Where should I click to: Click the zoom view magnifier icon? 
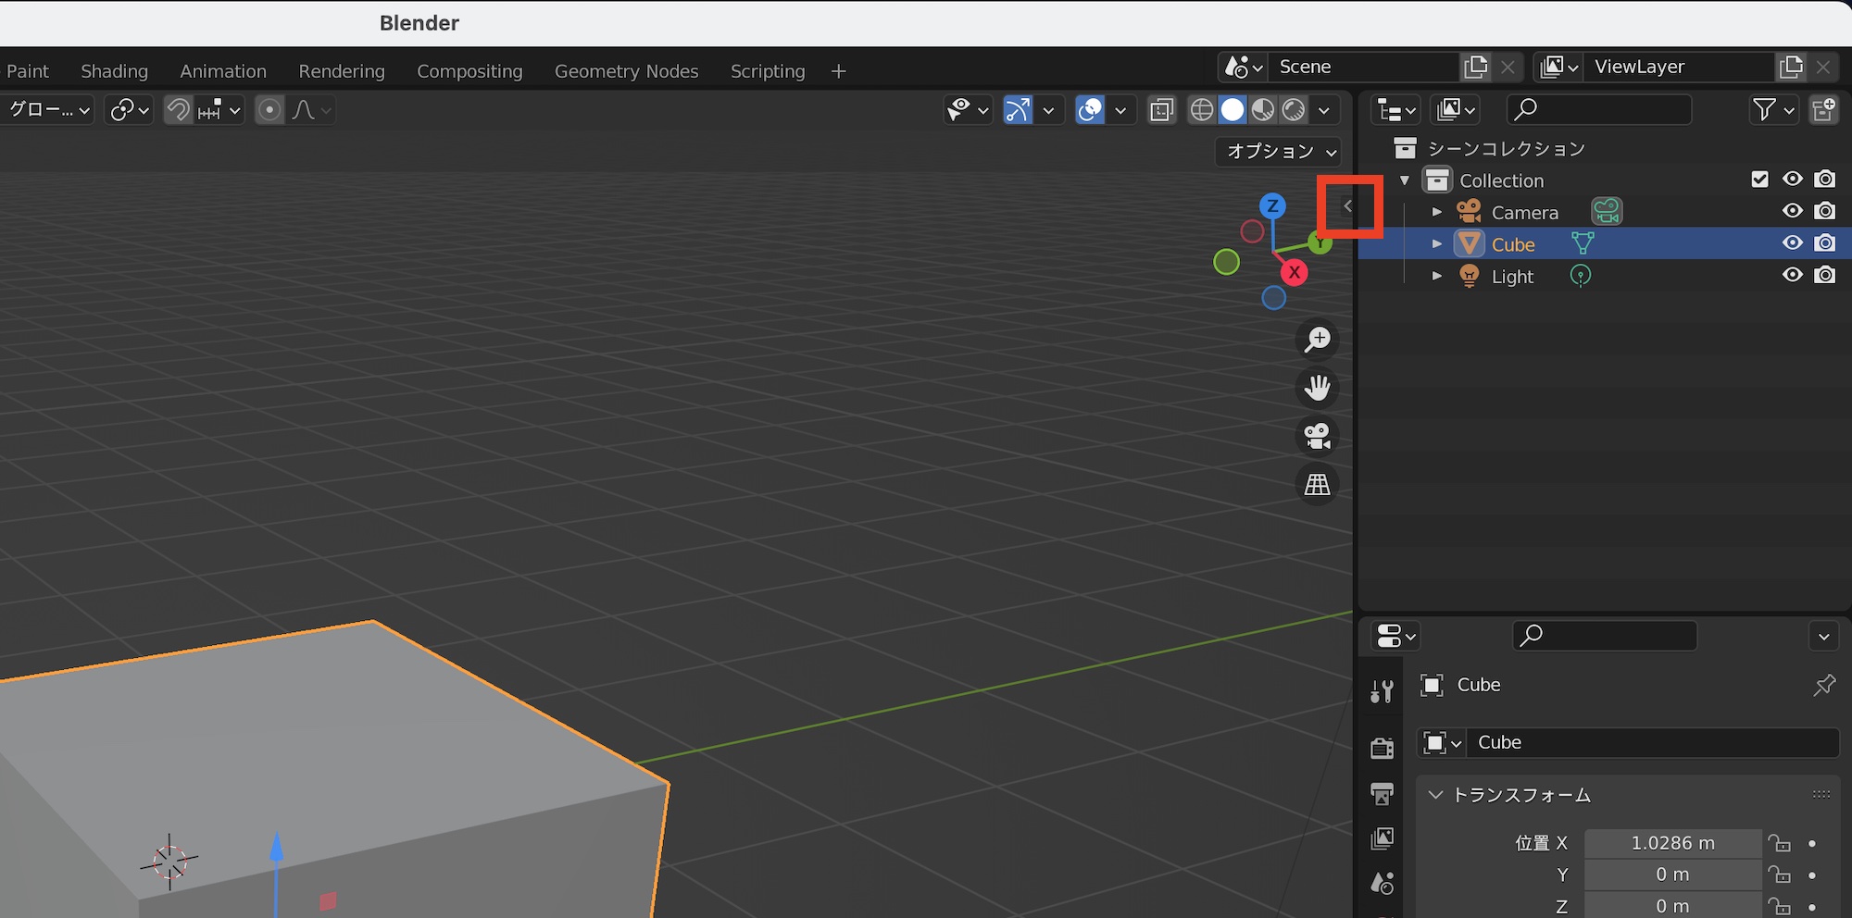[1317, 340]
